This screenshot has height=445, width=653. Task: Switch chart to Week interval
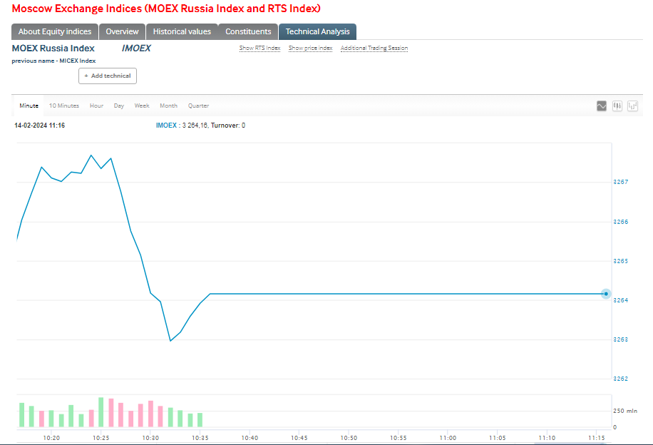142,106
